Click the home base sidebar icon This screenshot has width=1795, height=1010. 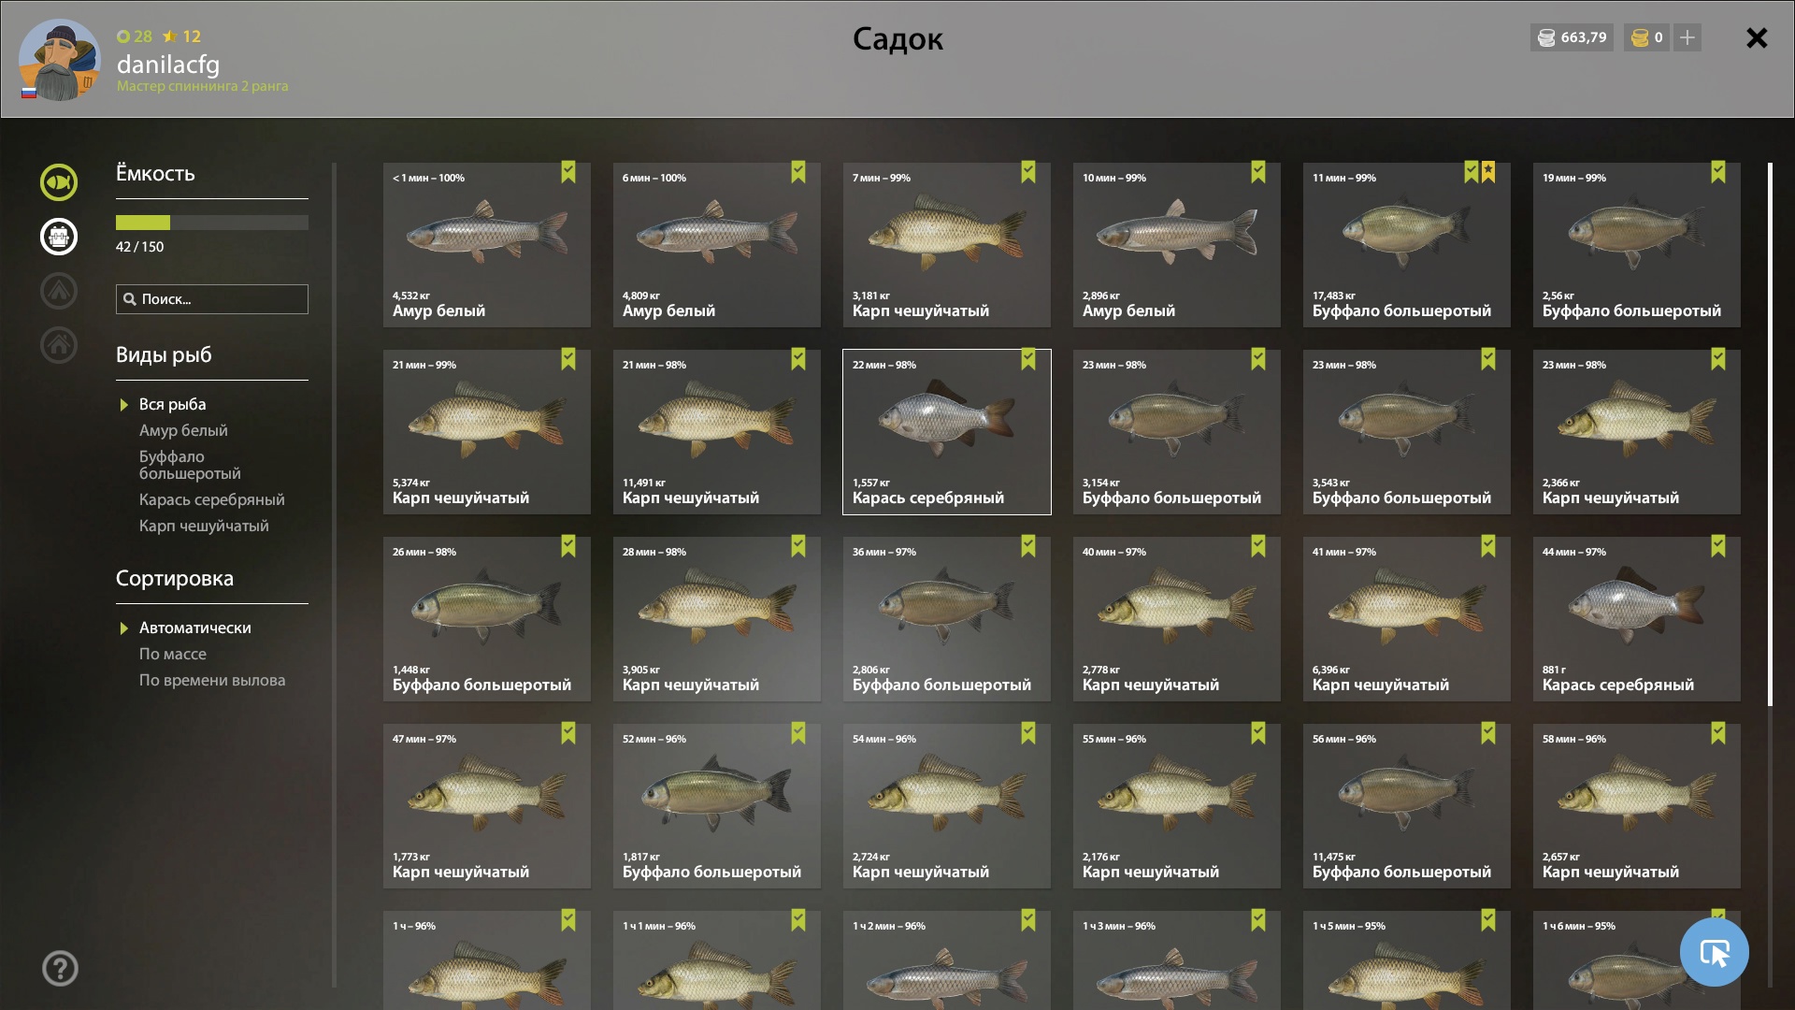pos(58,345)
